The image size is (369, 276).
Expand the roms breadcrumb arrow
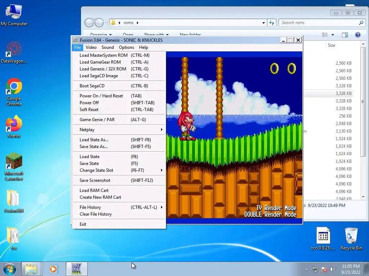(137, 23)
